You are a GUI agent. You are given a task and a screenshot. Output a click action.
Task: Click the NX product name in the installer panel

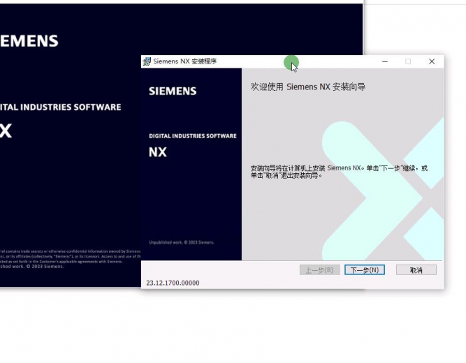[x=157, y=152]
